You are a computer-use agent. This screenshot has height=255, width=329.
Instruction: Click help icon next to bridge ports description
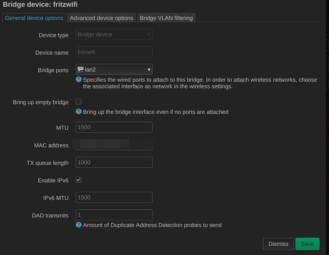pos(78,79)
